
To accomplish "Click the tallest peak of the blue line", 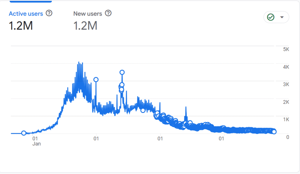I will click(79, 62).
